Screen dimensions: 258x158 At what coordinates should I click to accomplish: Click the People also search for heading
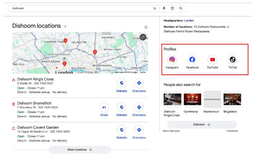[x=182, y=85]
